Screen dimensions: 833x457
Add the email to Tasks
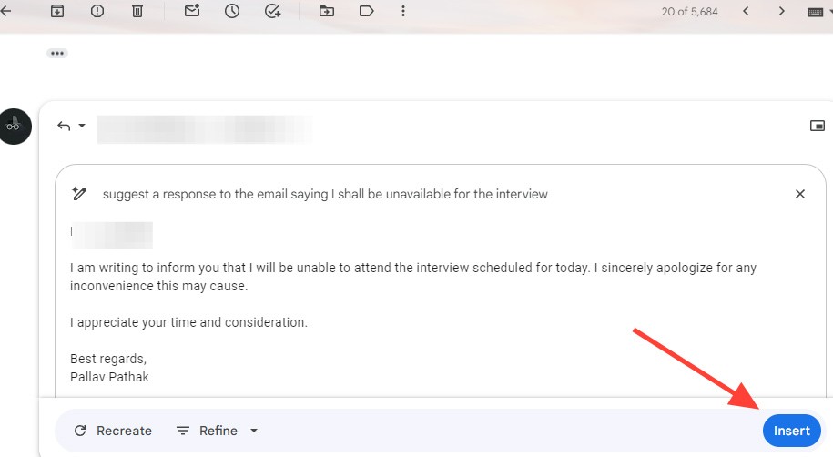(272, 11)
